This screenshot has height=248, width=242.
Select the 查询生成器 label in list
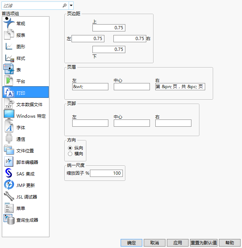27,220
